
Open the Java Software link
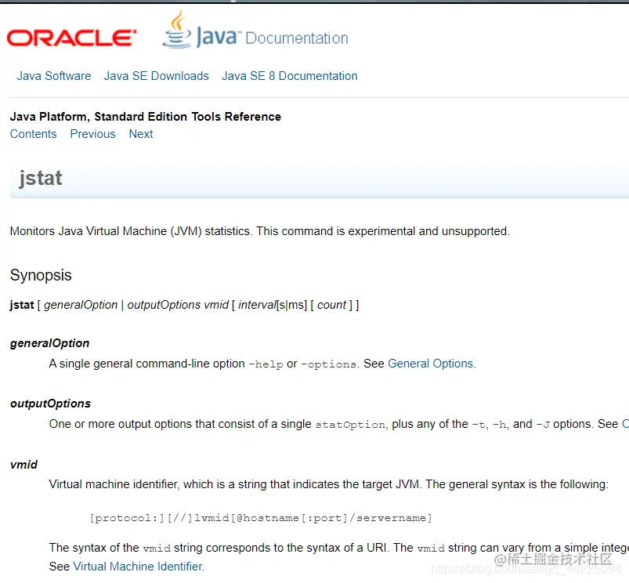pyautogui.click(x=54, y=76)
